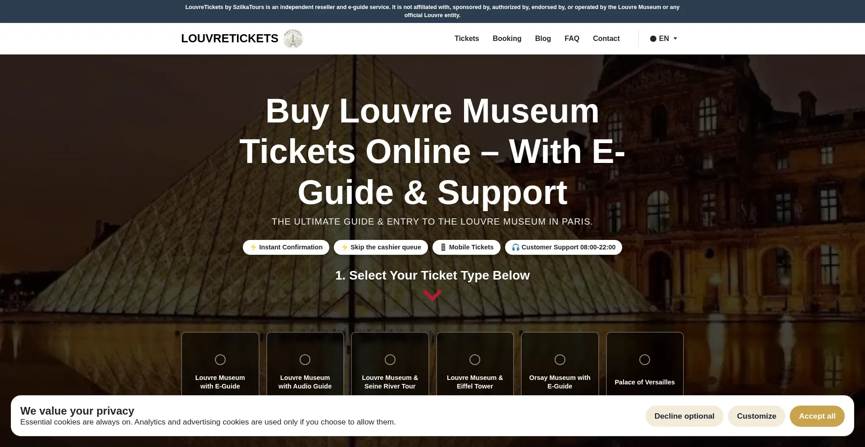Open the Blog section
The height and width of the screenshot is (447, 865).
coord(543,39)
